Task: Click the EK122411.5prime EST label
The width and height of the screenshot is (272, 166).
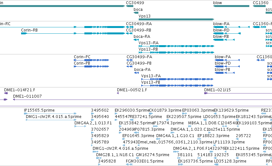Action: (x=242, y=149)
